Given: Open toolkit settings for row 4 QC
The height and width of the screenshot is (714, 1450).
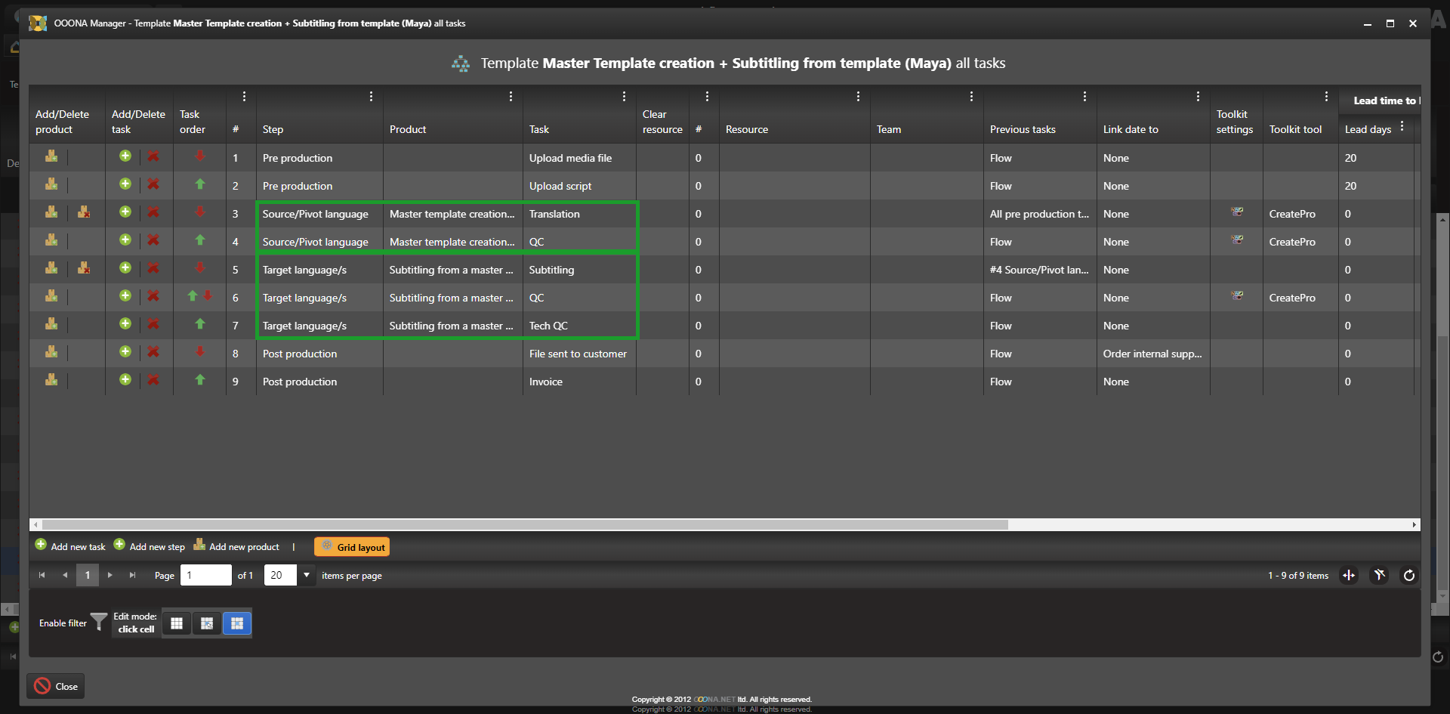Looking at the screenshot, I should [1237, 240].
